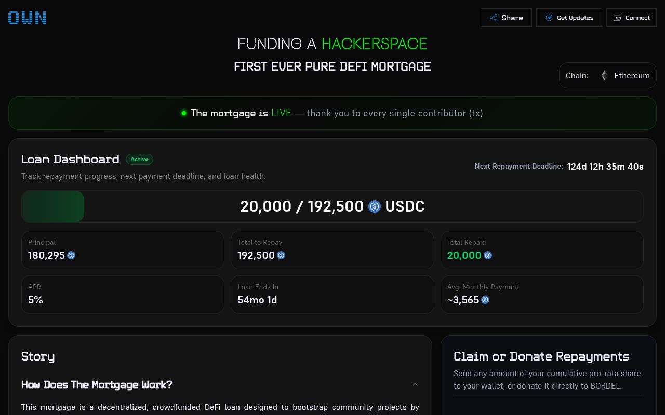
Task: Click the ~3,565 average monthly payment
Action: (463, 300)
